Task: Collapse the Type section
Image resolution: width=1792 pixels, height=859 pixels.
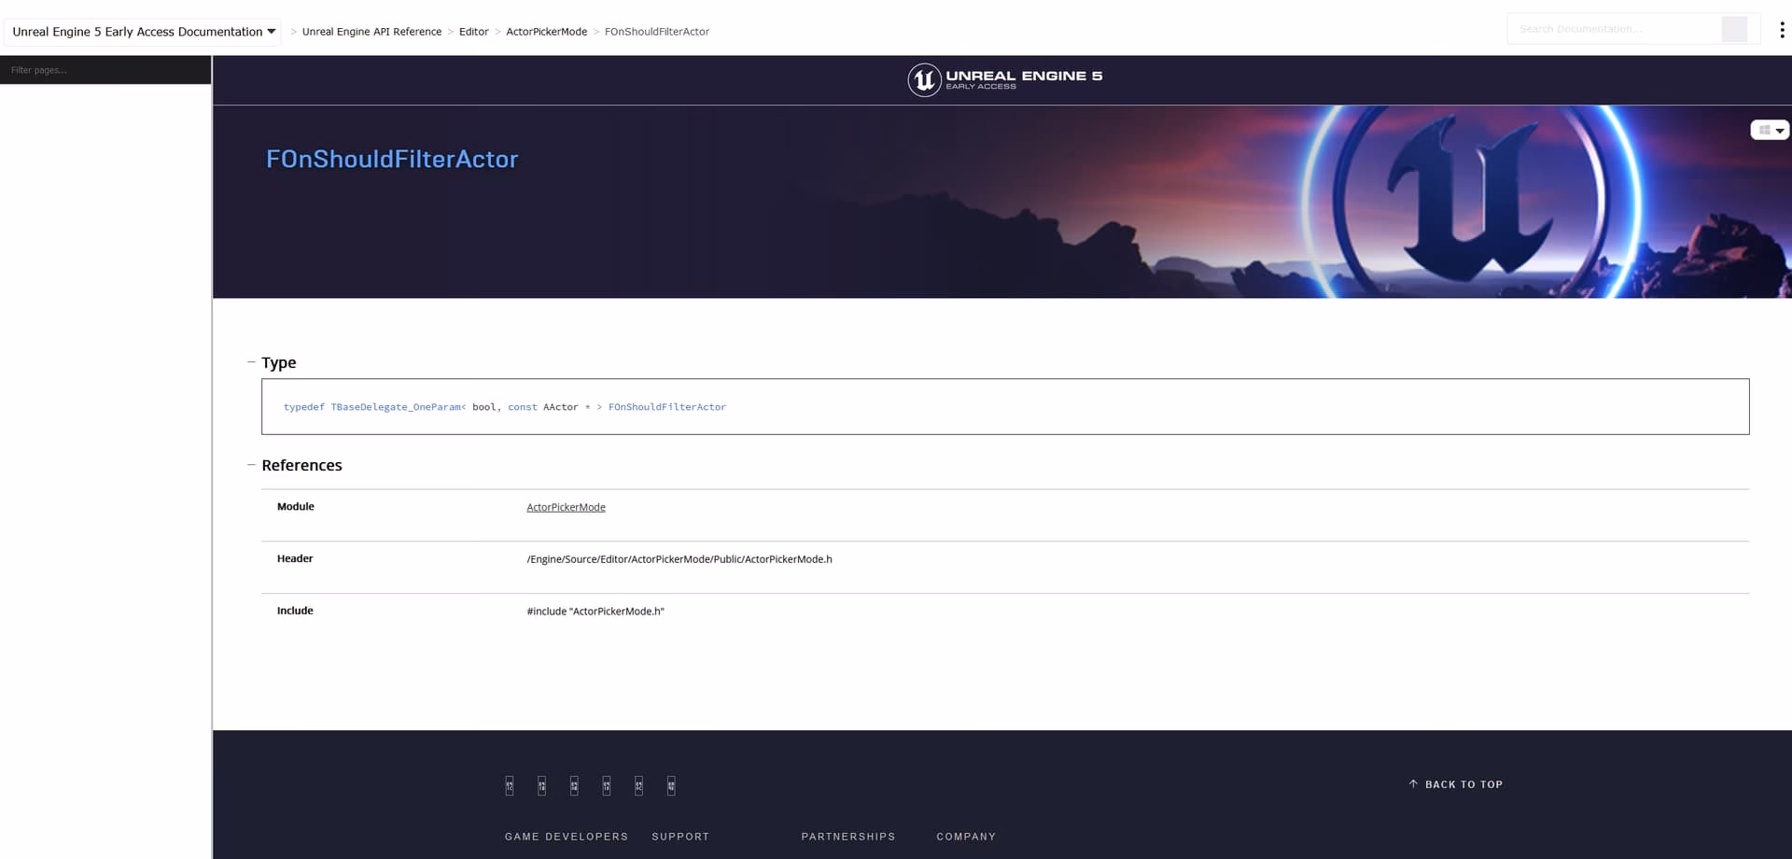Action: click(251, 362)
